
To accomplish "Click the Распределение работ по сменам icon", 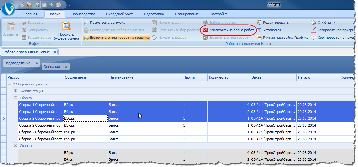I will (86, 30).
